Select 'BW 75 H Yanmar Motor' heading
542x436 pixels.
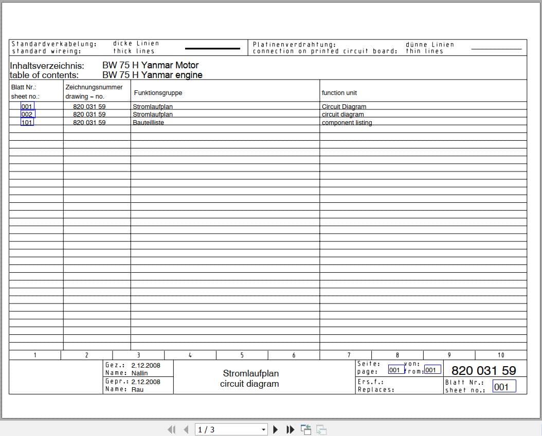[x=150, y=65]
